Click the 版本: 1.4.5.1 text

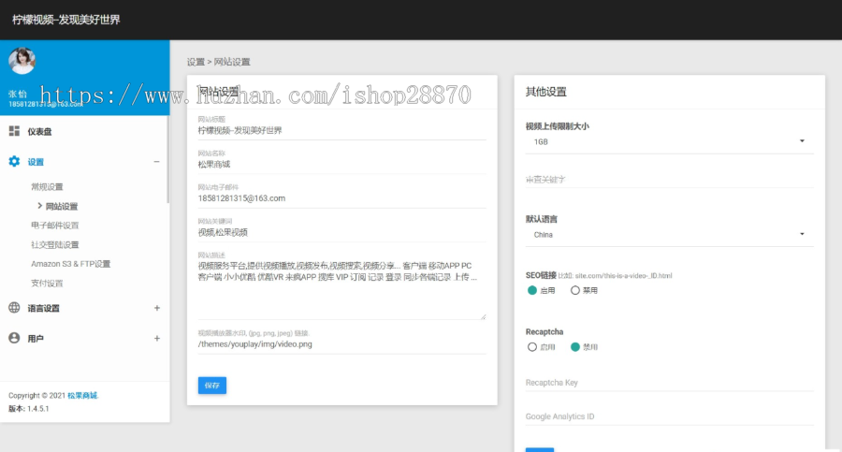pyautogui.click(x=28, y=408)
